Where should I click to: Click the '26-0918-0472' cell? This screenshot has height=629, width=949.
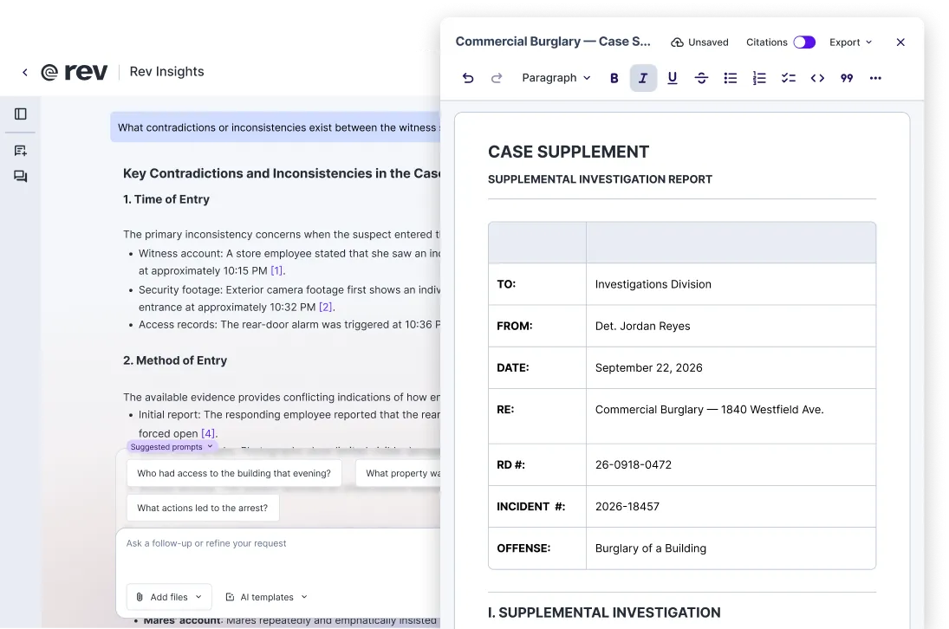[x=731, y=465]
